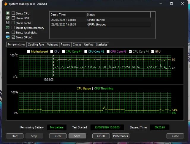
Task: Enable CPU Core #1 temperature line
Action: point(63,52)
